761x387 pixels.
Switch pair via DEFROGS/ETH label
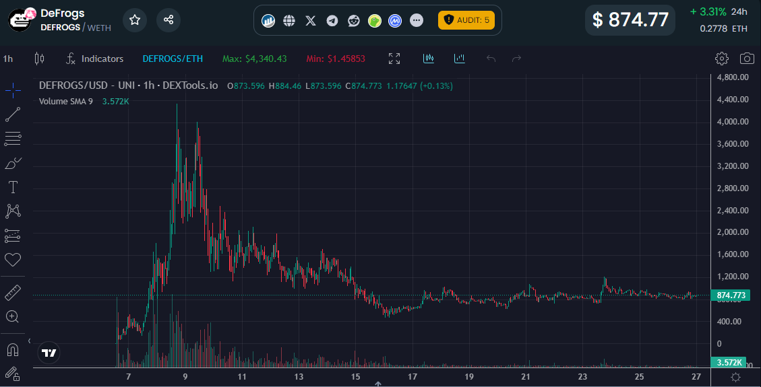tap(173, 59)
